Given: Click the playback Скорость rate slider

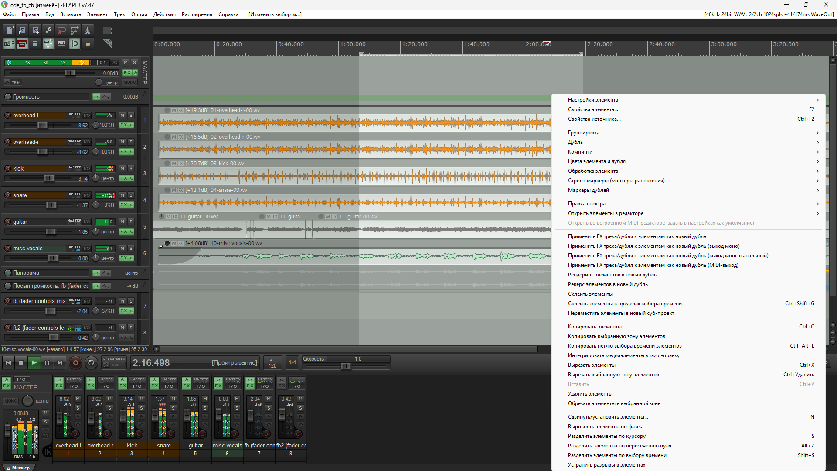Looking at the screenshot, I should coord(346,366).
